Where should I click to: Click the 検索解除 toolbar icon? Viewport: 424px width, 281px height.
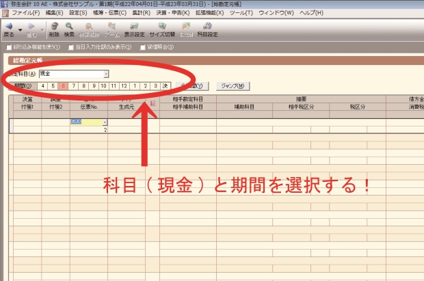coord(89,26)
